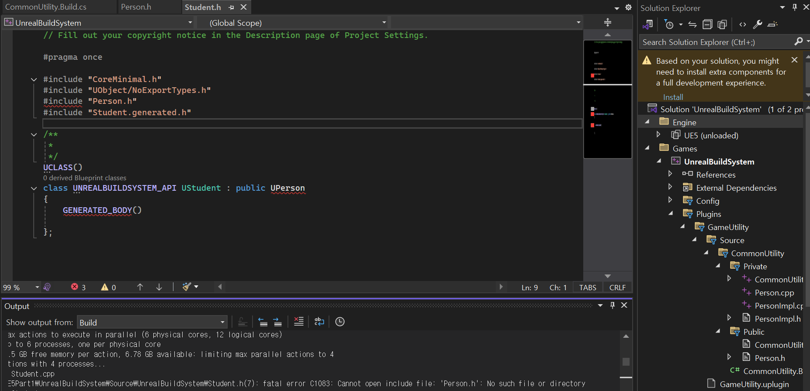
Task: Go to next message in Output
Action: 277,322
